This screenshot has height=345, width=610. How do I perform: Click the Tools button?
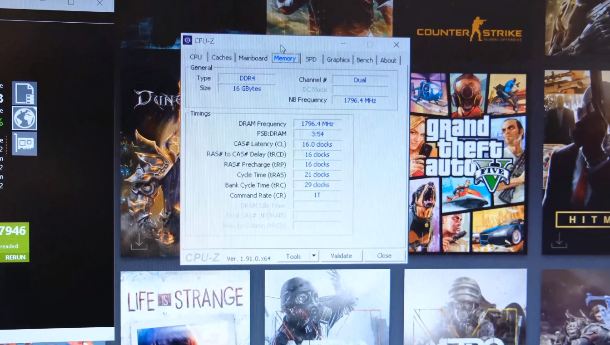pos(293,256)
